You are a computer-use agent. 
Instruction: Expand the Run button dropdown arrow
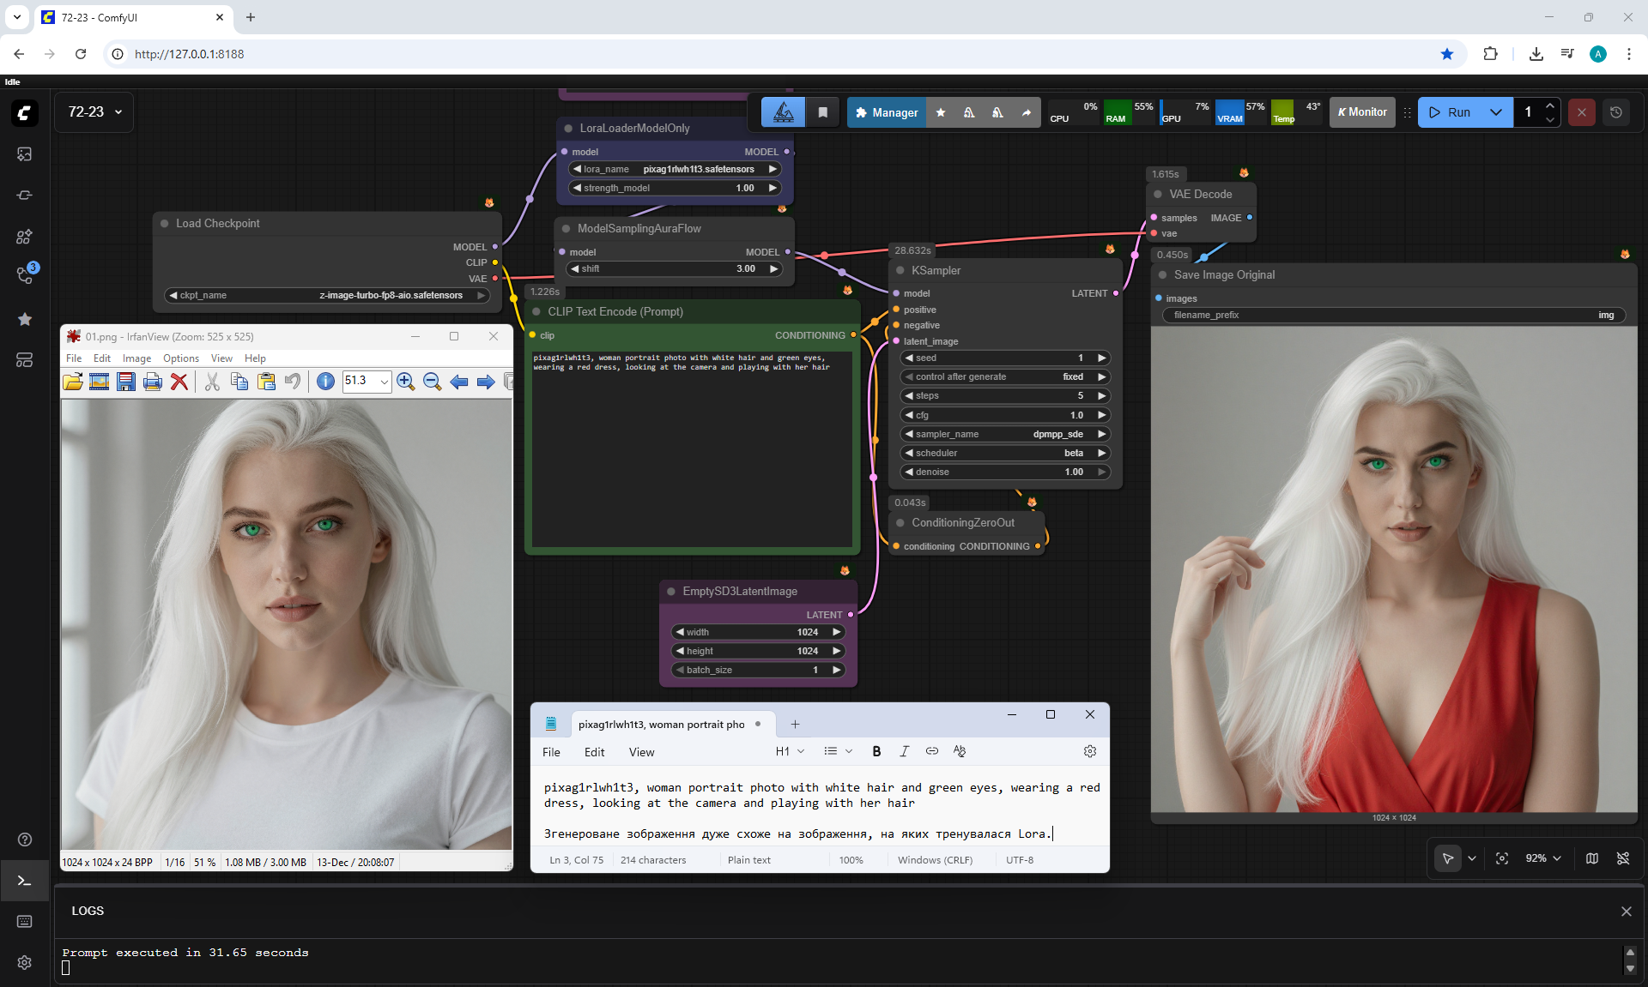[1496, 112]
